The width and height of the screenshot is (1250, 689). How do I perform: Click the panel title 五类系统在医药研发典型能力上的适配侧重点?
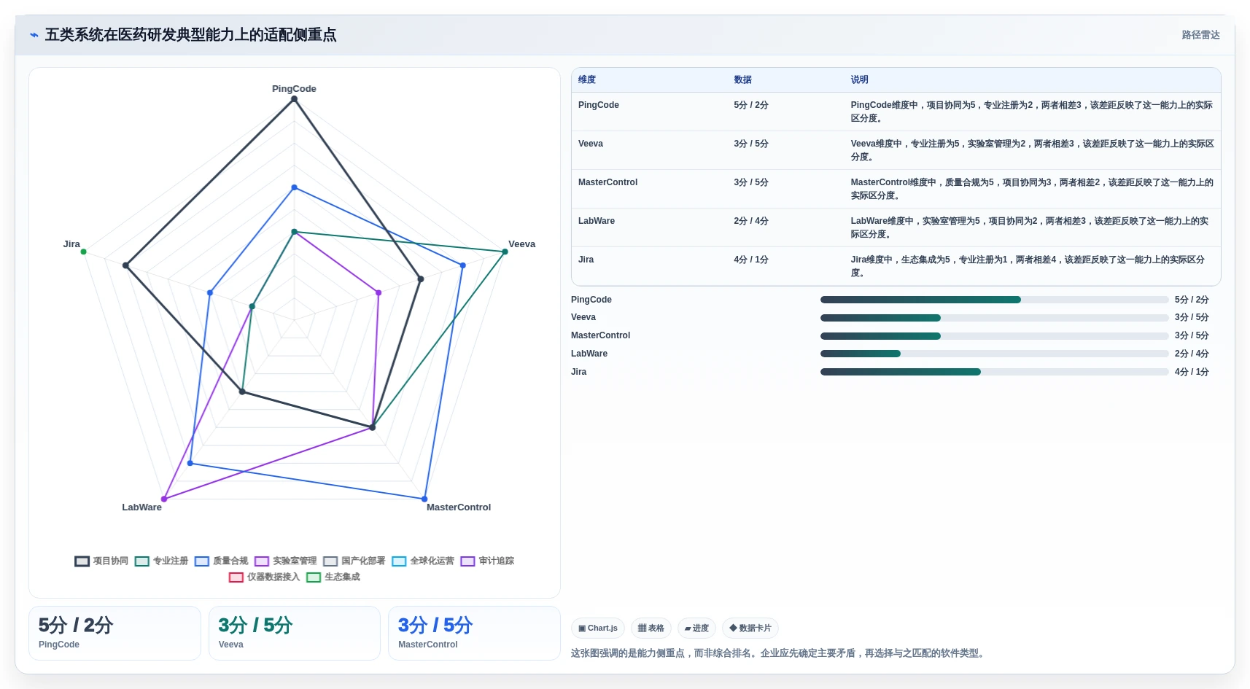click(x=190, y=35)
